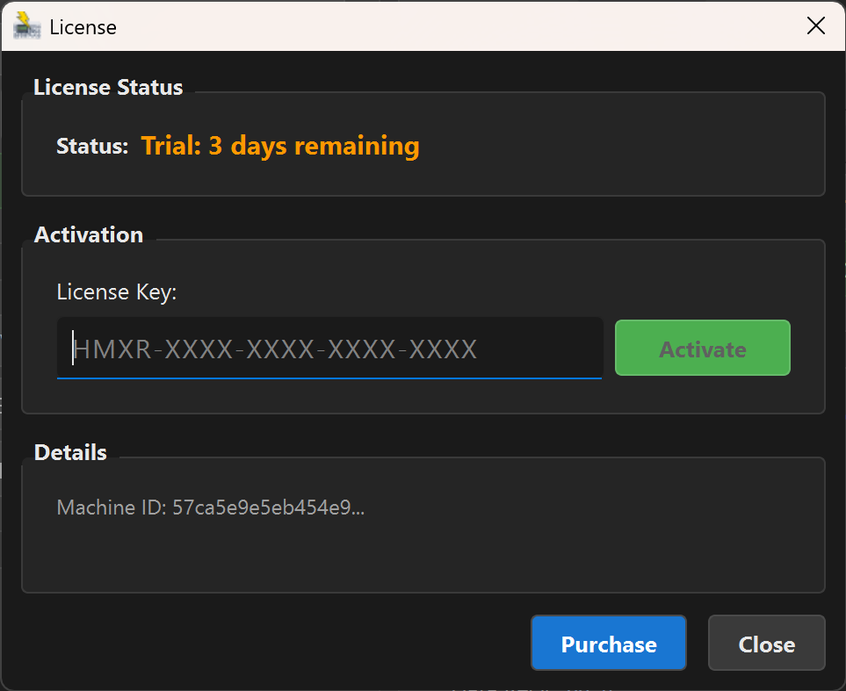Place cursor in the HMXR key placeholder box
846x691 pixels.
click(x=329, y=348)
